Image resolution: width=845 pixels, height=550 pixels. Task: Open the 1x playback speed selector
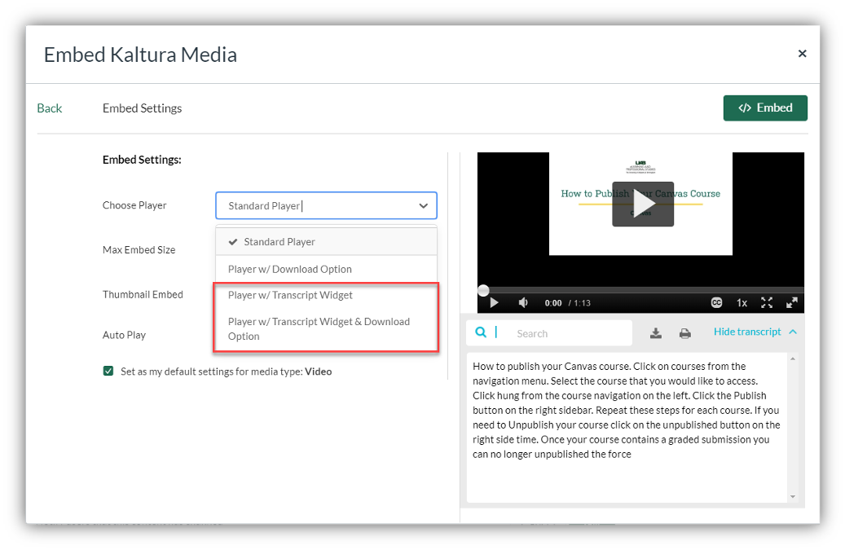pos(742,302)
